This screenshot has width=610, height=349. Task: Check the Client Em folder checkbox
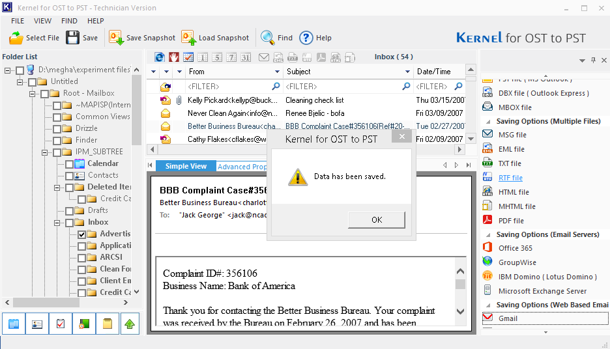[81, 281]
